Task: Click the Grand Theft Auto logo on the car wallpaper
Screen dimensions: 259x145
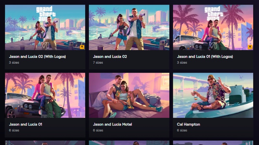Action: pos(213,14)
